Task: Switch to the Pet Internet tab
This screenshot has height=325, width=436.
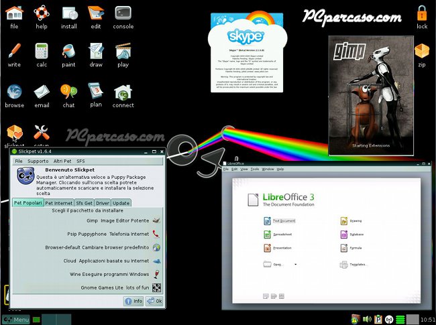Action: (58, 203)
